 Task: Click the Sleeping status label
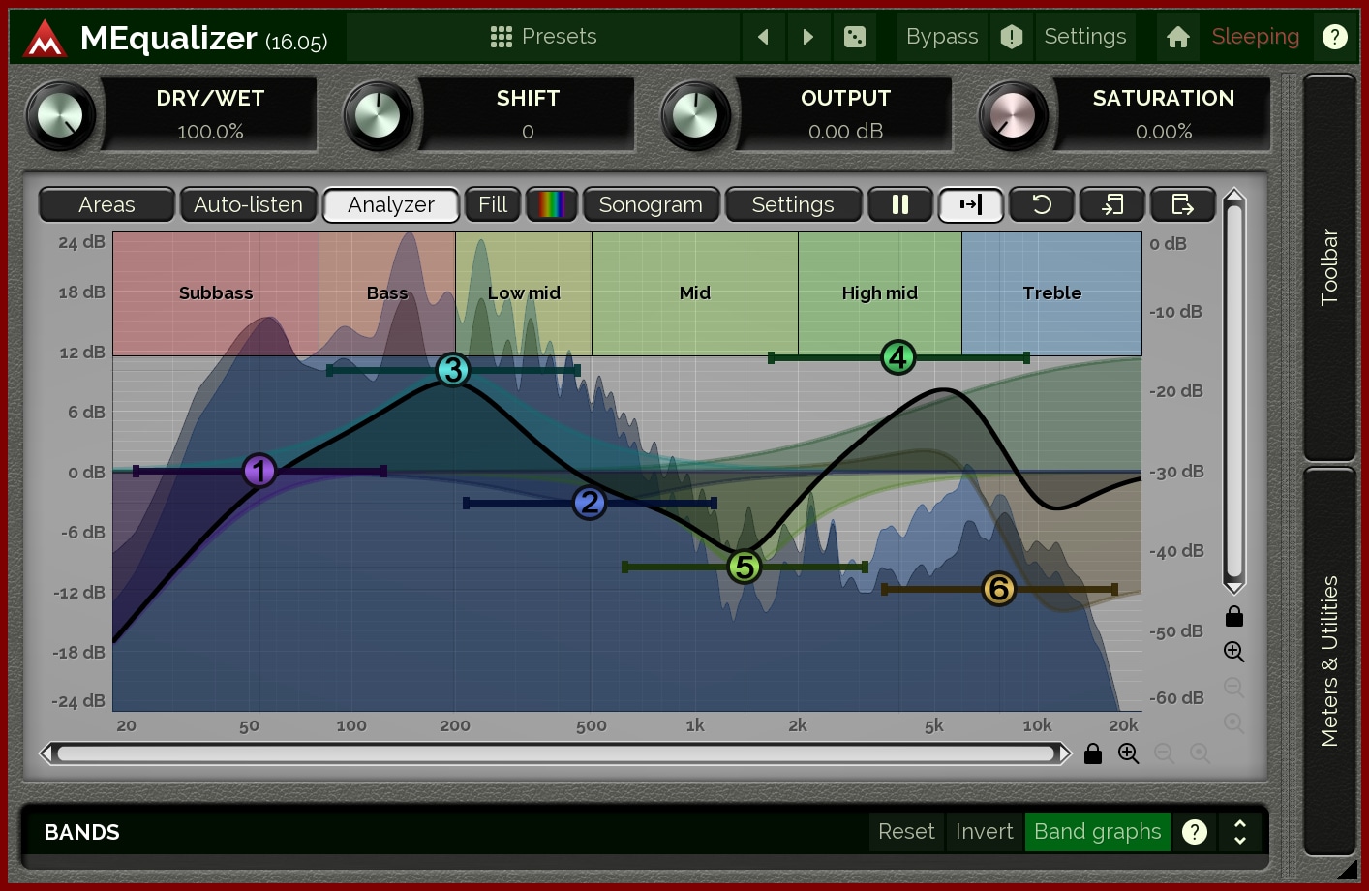point(1255,37)
